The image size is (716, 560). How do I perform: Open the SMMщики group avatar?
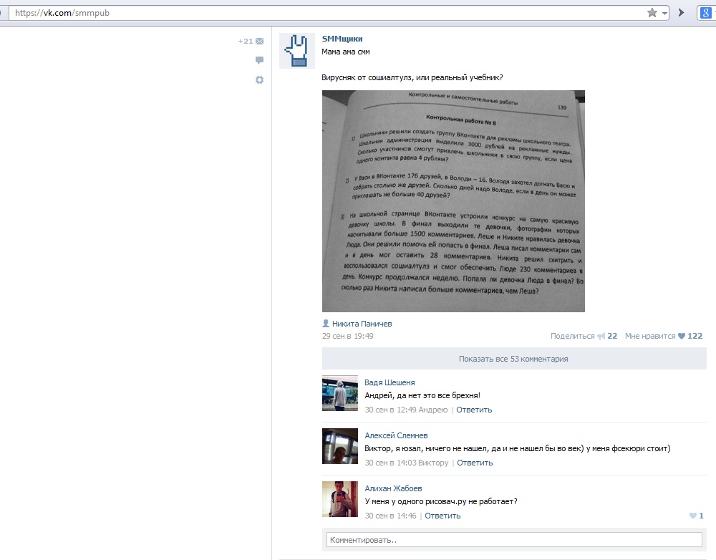pyautogui.click(x=297, y=51)
